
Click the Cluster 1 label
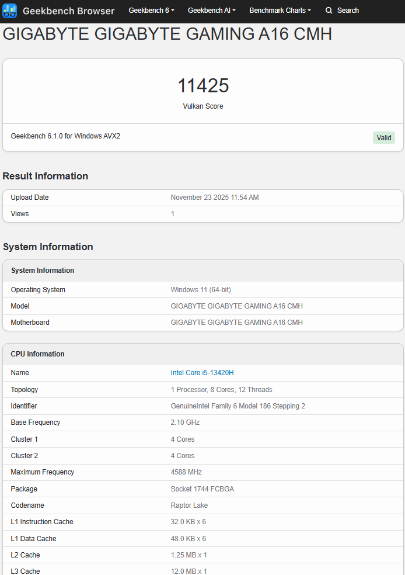[x=24, y=439]
